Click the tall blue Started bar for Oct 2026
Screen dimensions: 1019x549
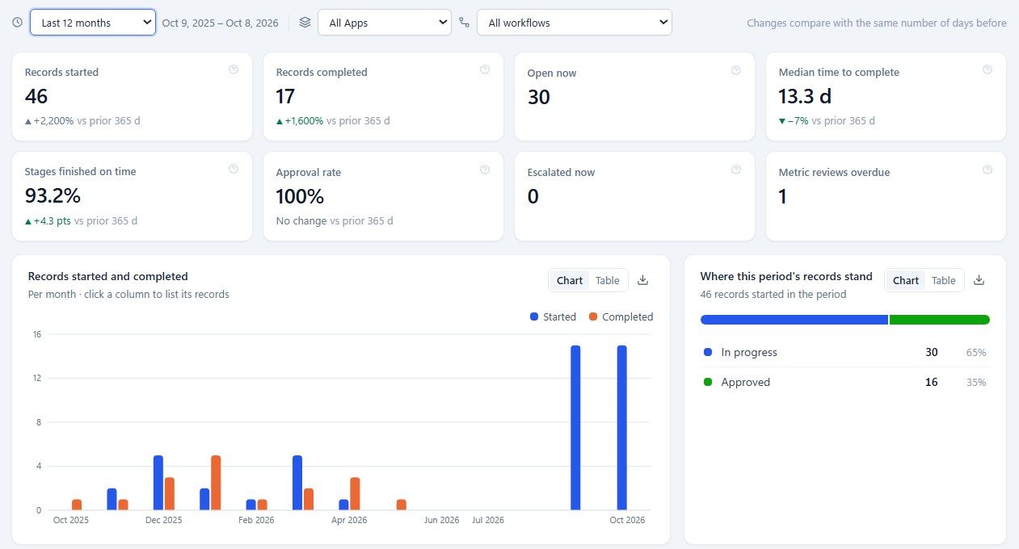[x=621, y=428]
